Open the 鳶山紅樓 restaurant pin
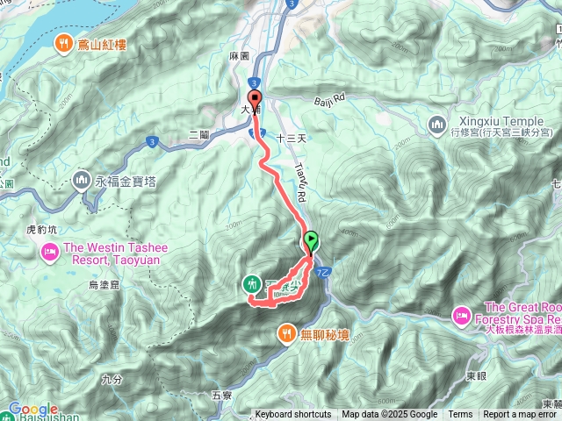Image resolution: width=562 pixels, height=421 pixels. pyautogui.click(x=64, y=45)
